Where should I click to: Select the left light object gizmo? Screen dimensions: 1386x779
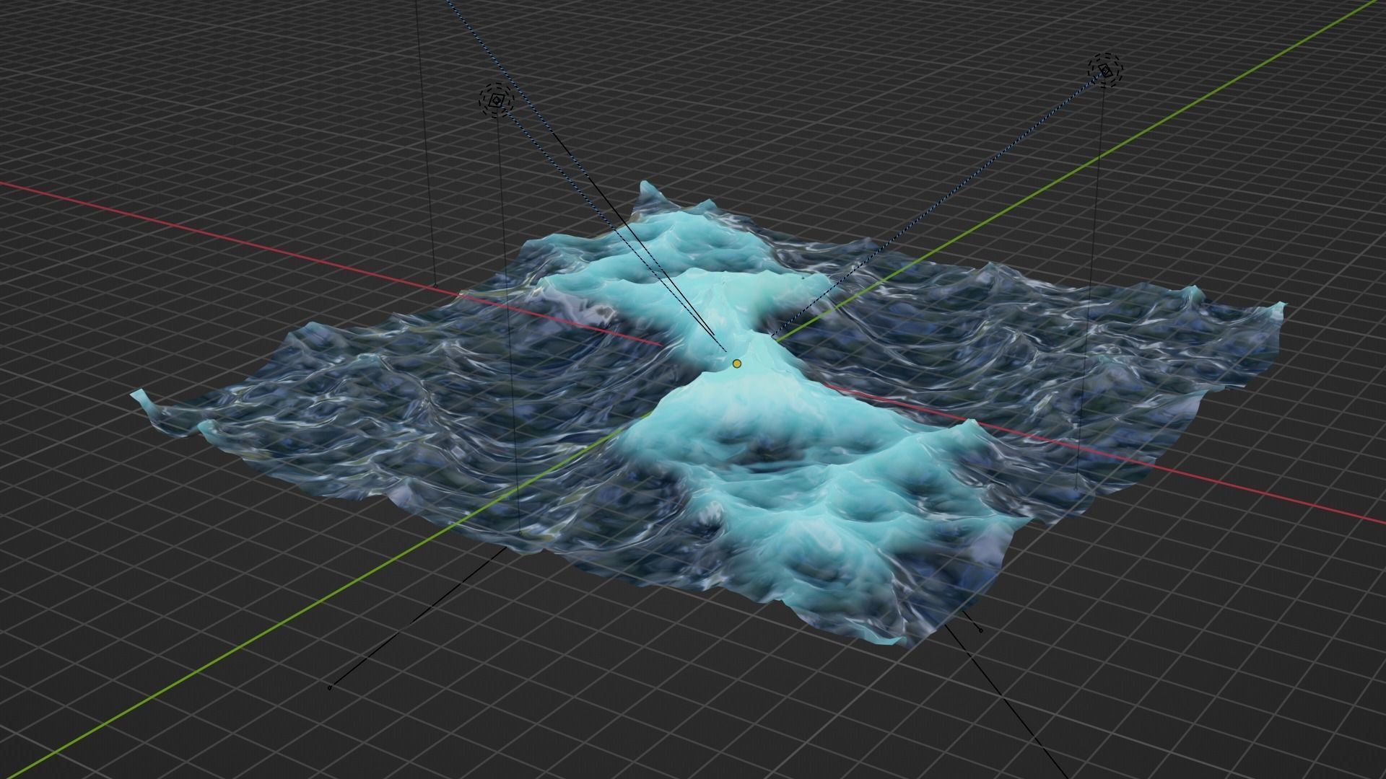(x=497, y=101)
